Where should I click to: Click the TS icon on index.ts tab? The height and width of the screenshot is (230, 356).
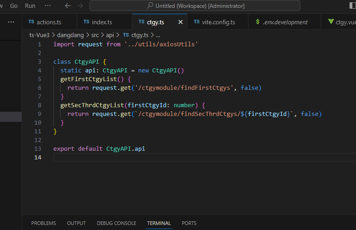tap(86, 22)
